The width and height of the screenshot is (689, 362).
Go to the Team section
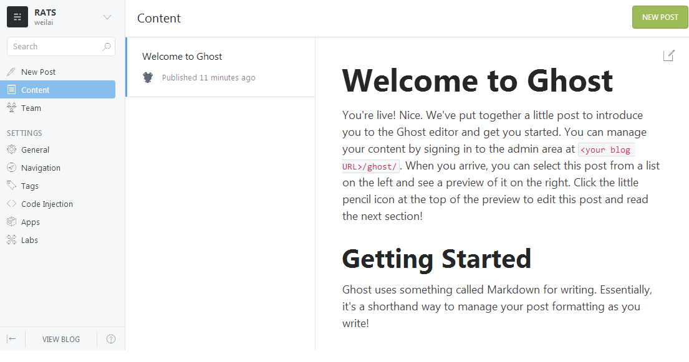61,108
